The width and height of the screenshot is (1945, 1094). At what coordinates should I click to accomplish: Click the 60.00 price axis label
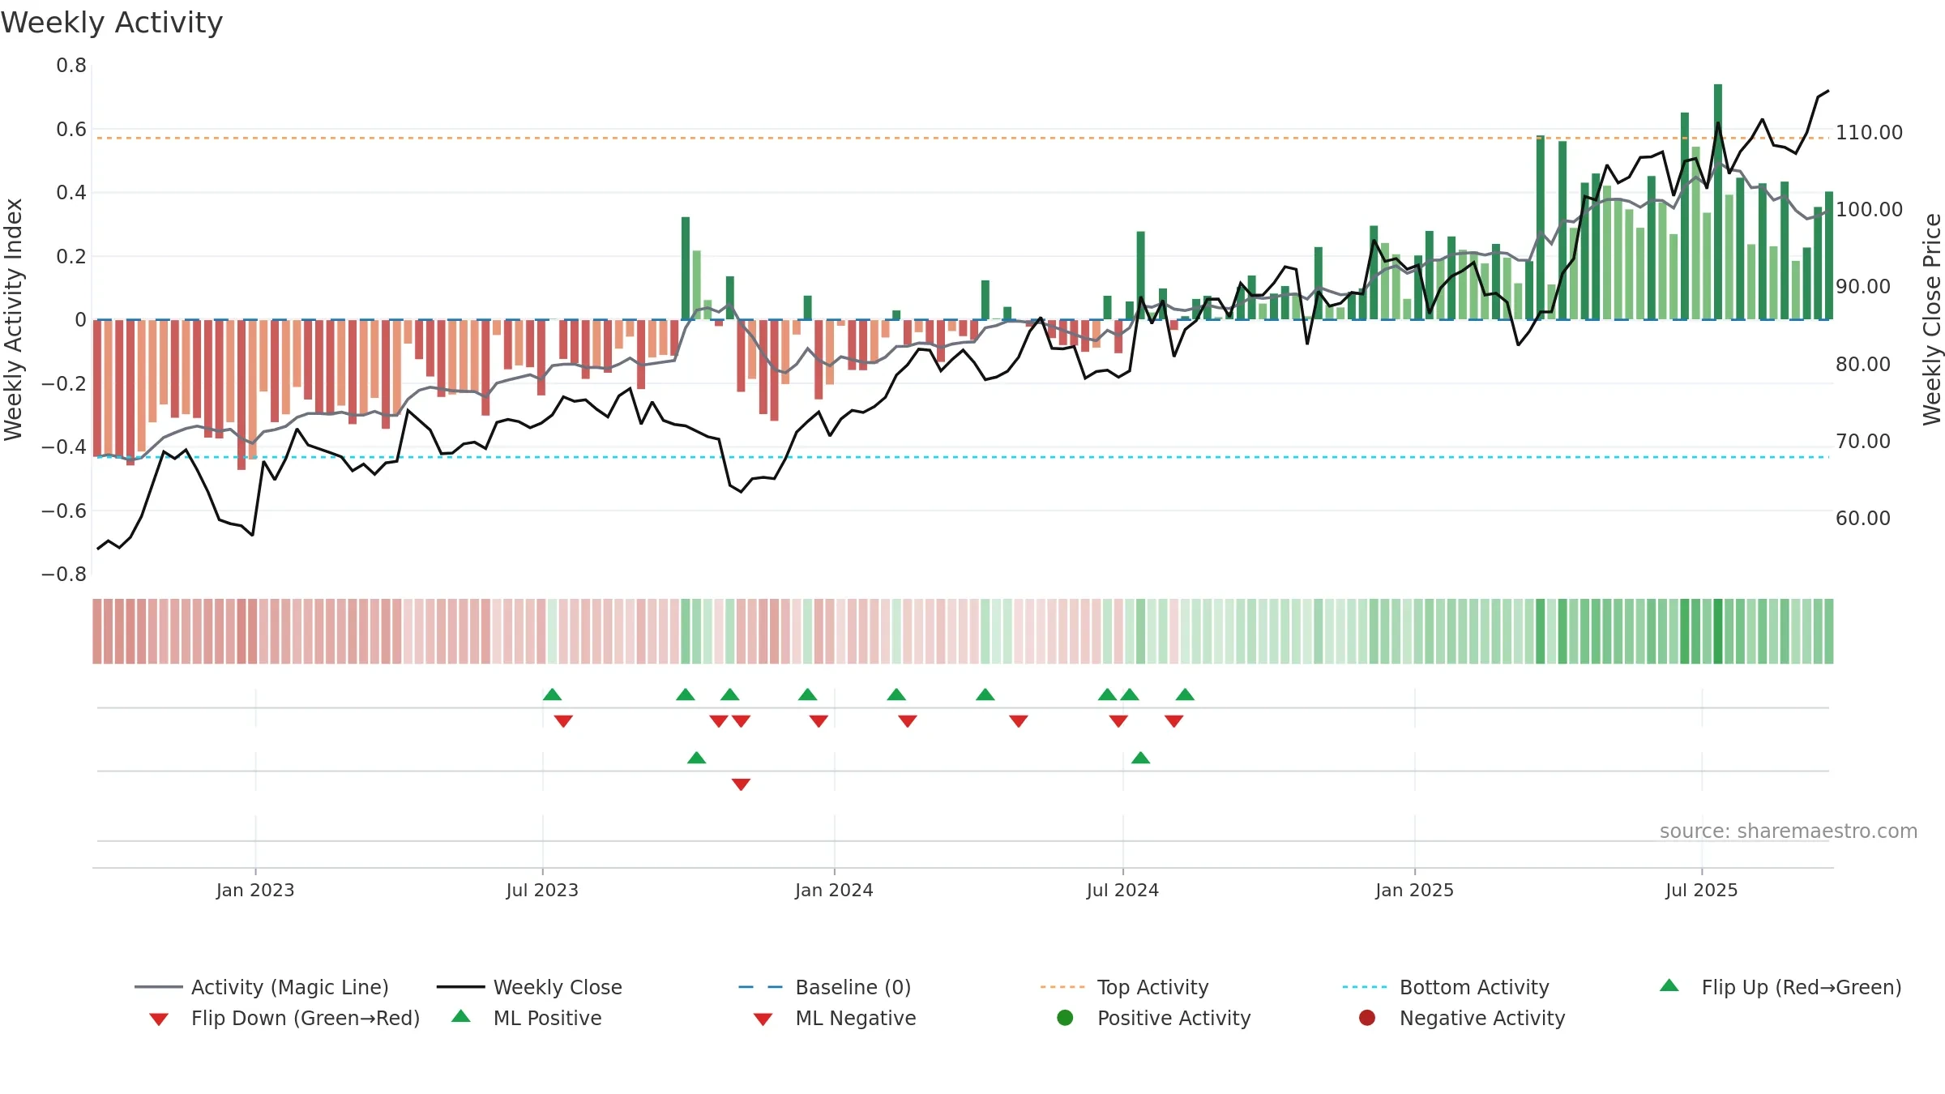[x=1864, y=519]
